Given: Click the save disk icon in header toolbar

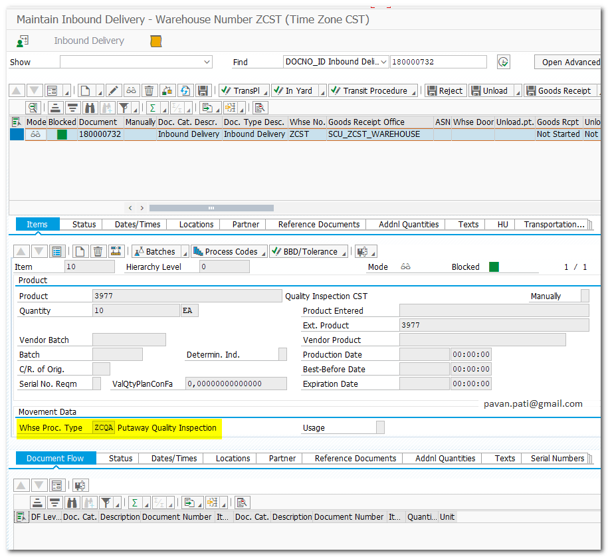Looking at the screenshot, I should click(203, 91).
